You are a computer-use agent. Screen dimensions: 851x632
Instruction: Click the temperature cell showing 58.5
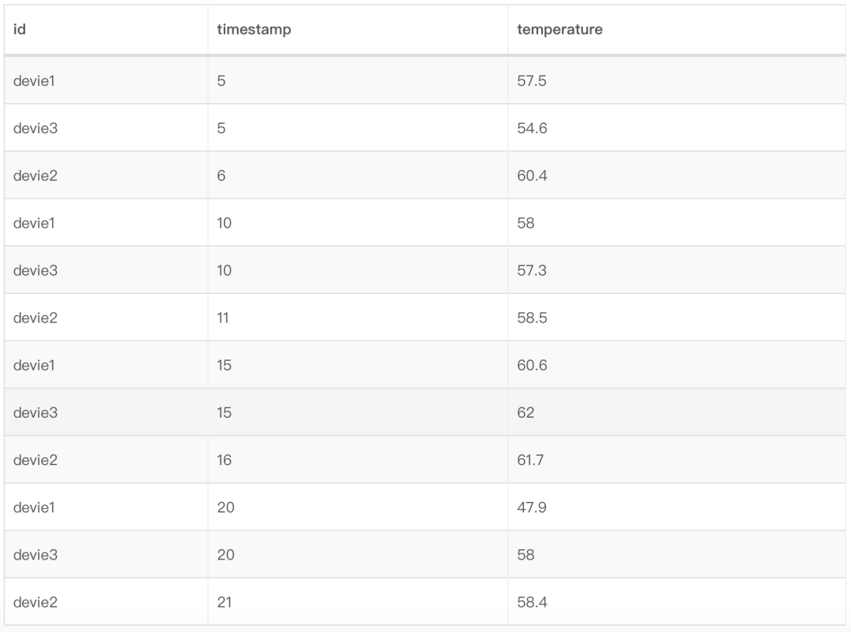(532, 318)
